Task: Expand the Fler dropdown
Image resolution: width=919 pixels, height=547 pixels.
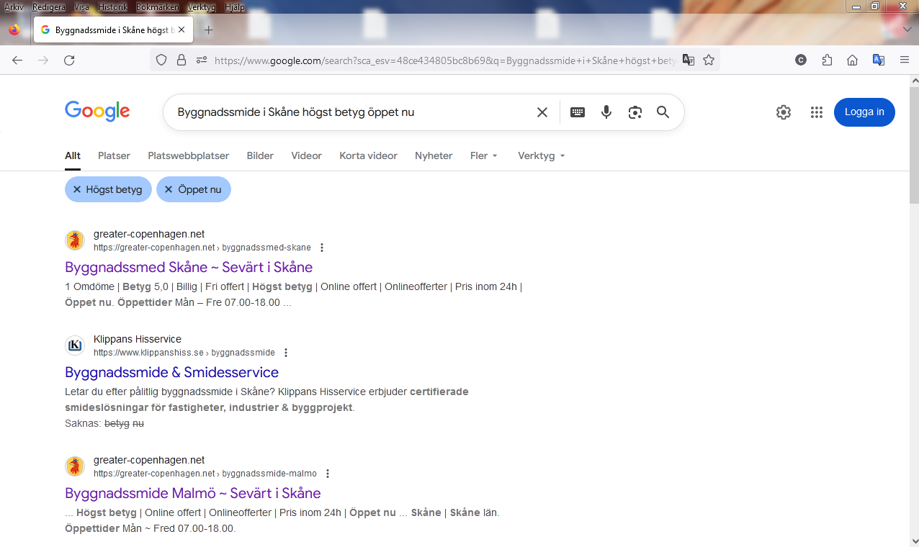Action: (484, 155)
